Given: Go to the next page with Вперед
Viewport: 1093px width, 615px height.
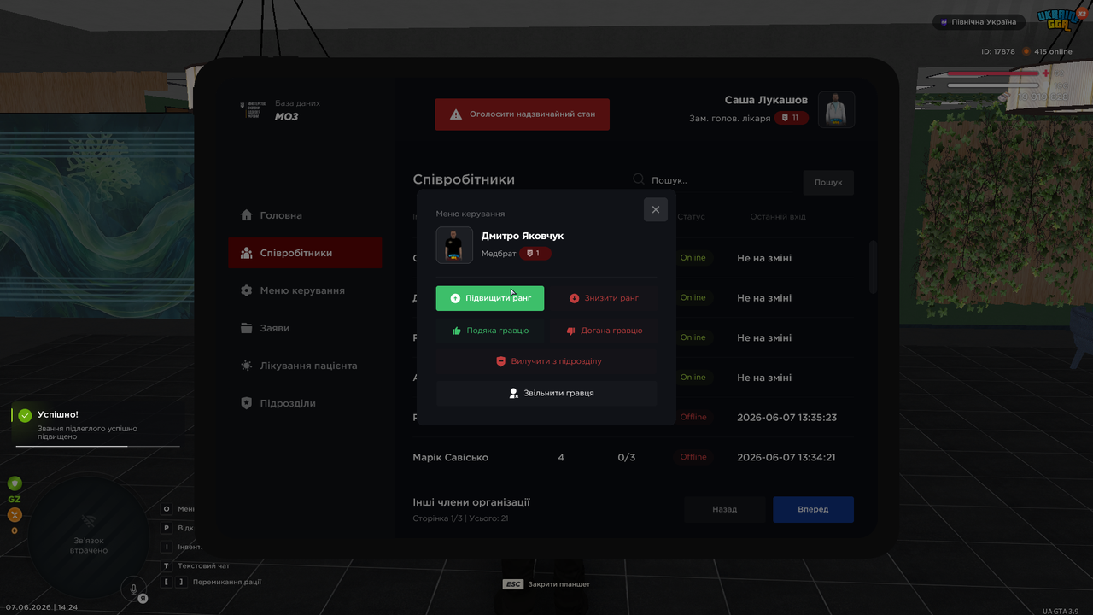Looking at the screenshot, I should pos(813,509).
